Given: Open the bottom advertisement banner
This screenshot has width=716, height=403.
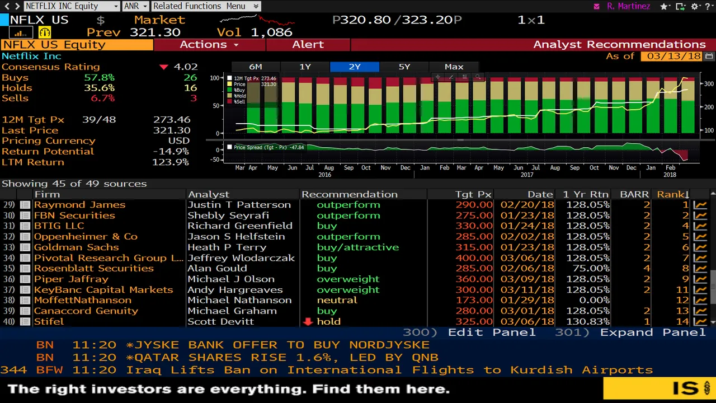Looking at the screenshot, I should pos(358,389).
